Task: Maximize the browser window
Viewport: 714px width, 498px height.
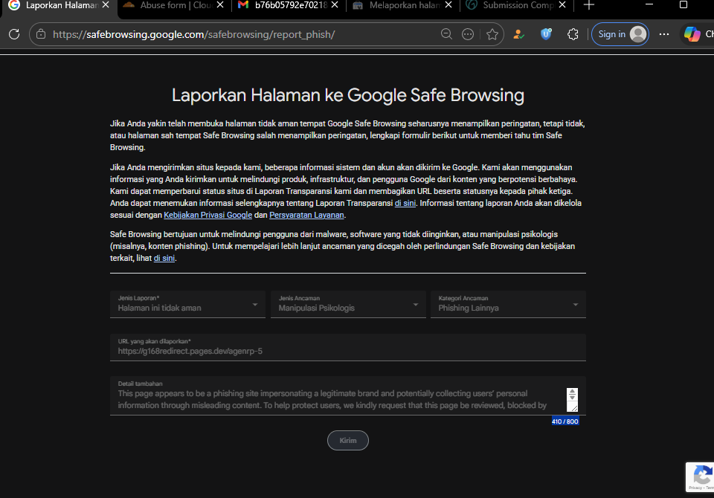Action: tap(684, 4)
